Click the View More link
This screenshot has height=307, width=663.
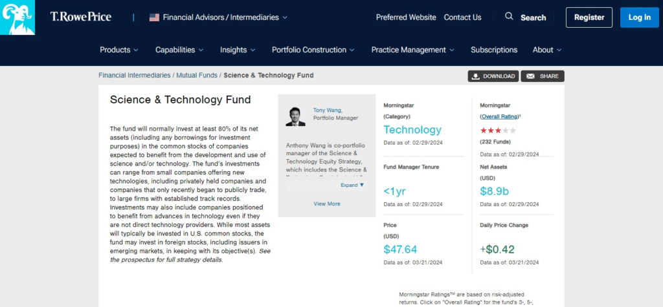tap(327, 204)
